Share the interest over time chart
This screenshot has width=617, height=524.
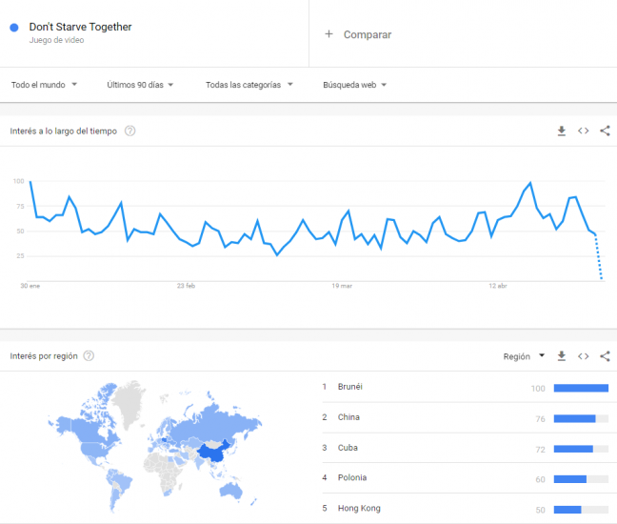pos(605,131)
